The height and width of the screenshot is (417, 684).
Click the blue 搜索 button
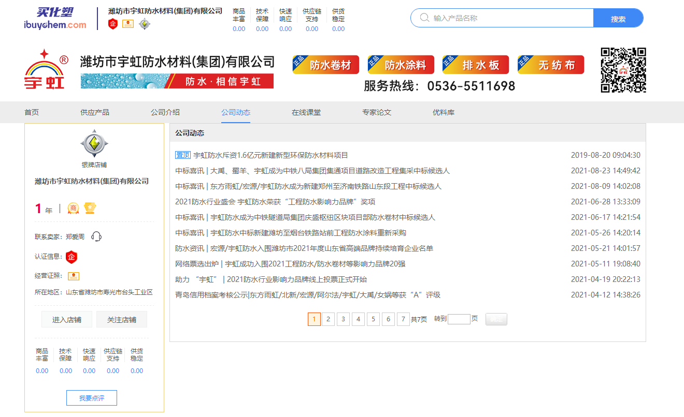tap(618, 18)
